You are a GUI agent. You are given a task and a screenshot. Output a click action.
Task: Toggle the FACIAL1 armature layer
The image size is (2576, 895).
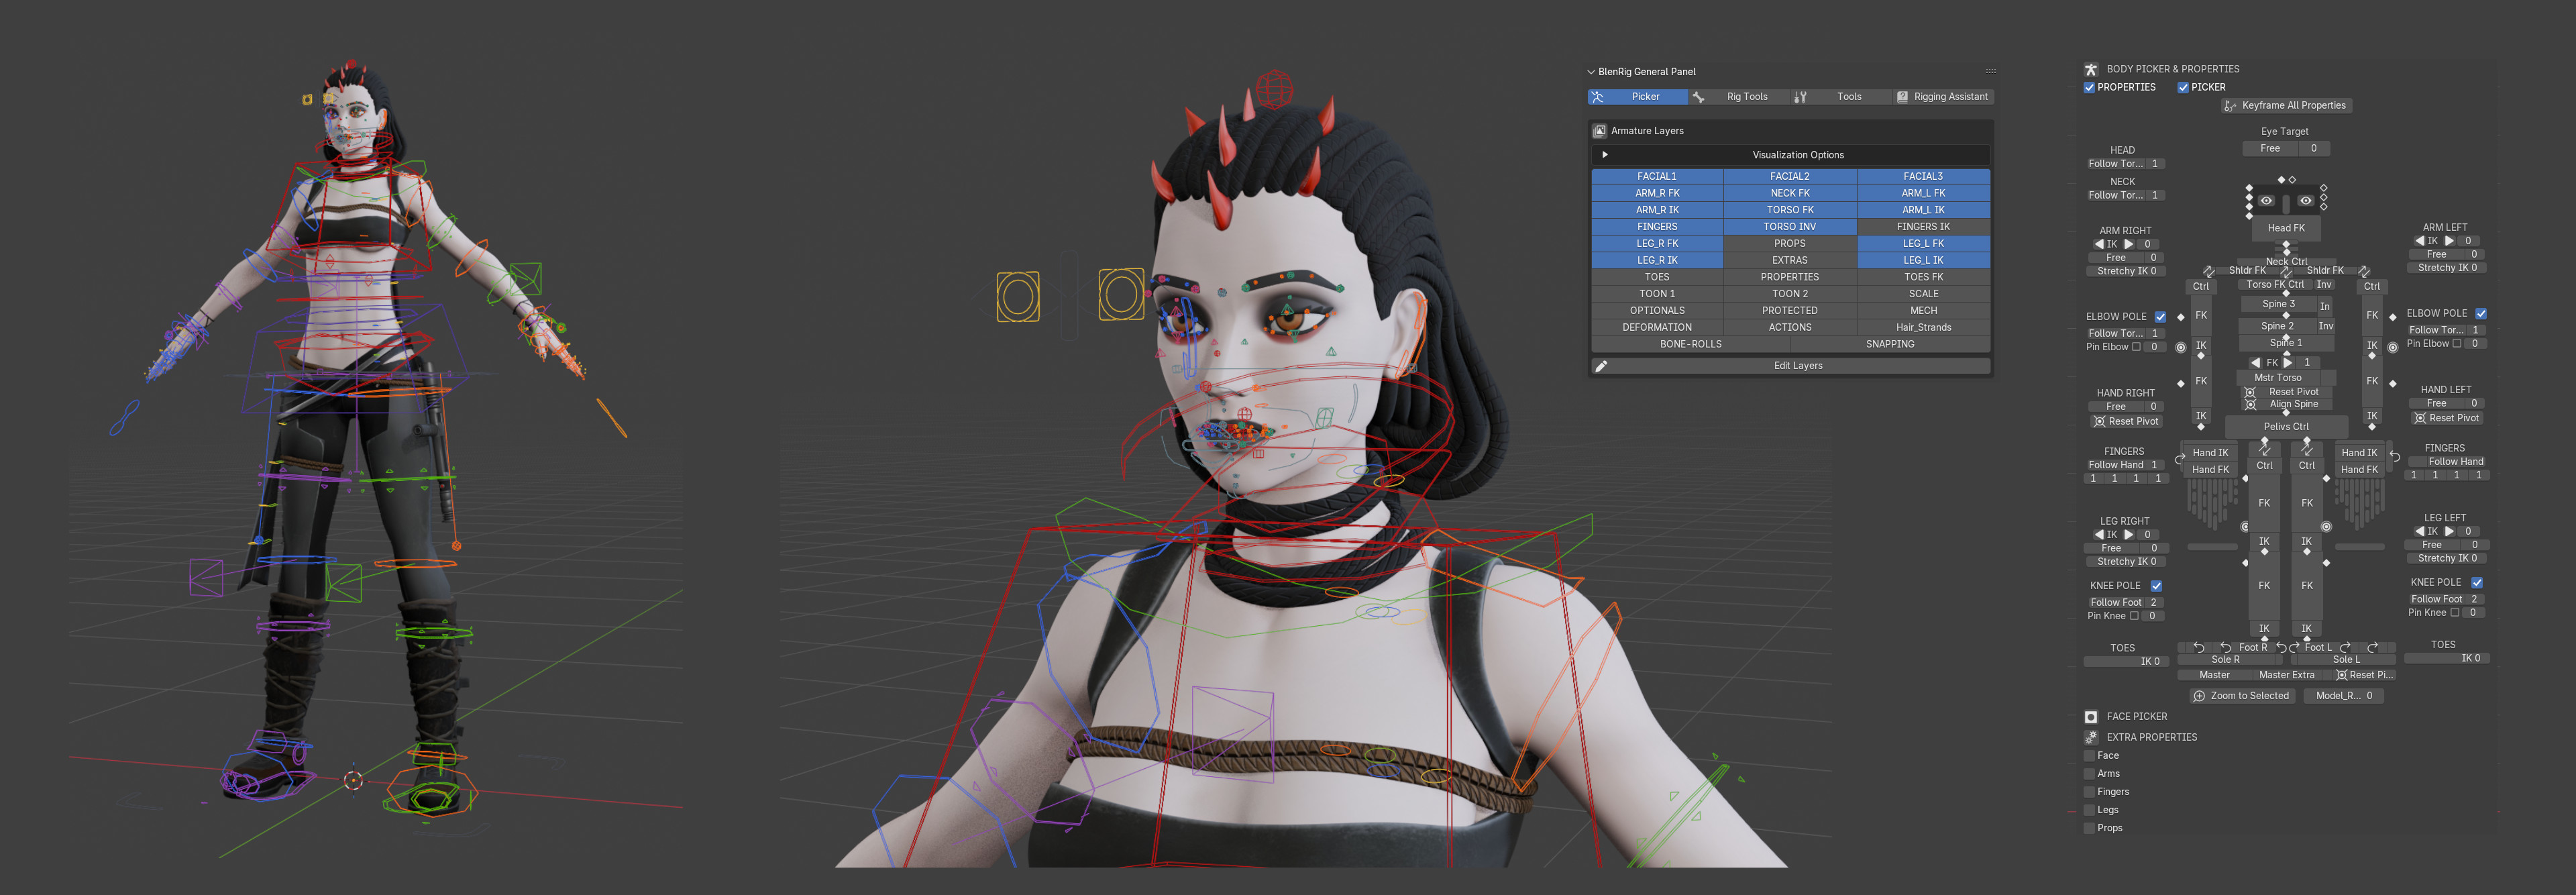pos(1657,177)
